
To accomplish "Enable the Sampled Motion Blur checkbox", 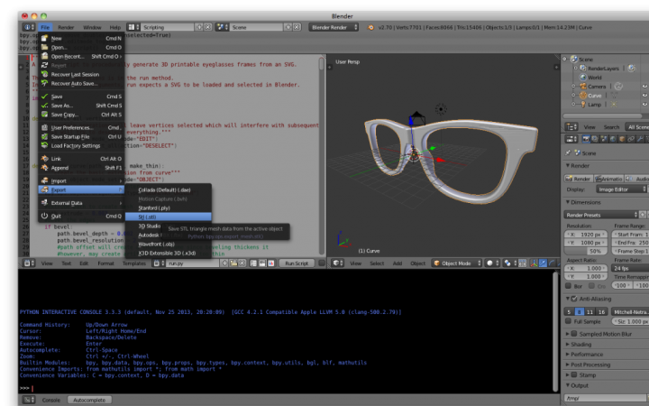I will tap(574, 334).
